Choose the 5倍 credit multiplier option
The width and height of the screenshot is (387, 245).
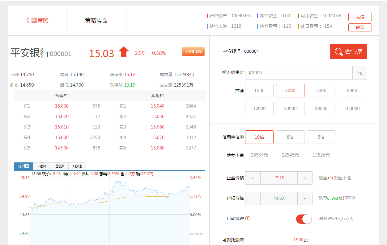pyautogui.click(x=321, y=137)
